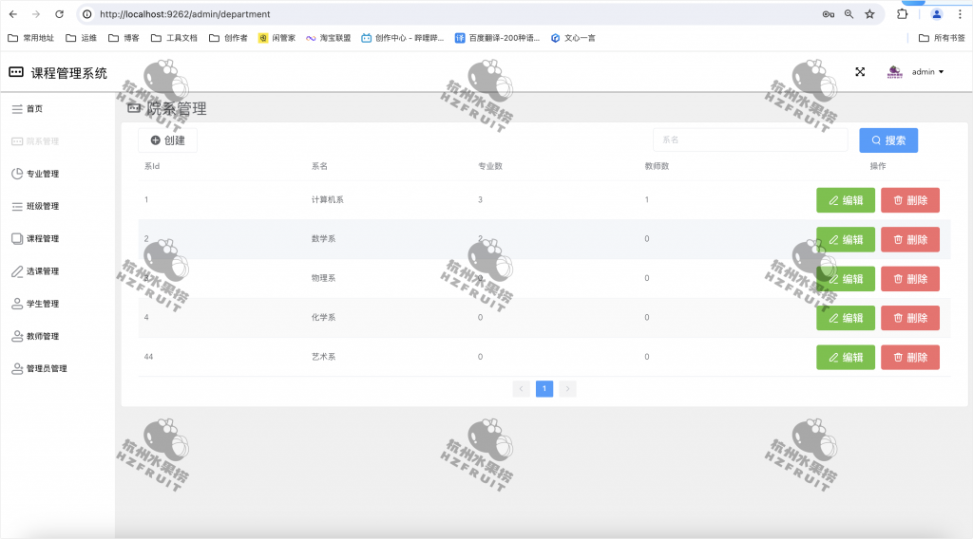Reload the page with refresh icon
973x539 pixels.
pos(59,13)
